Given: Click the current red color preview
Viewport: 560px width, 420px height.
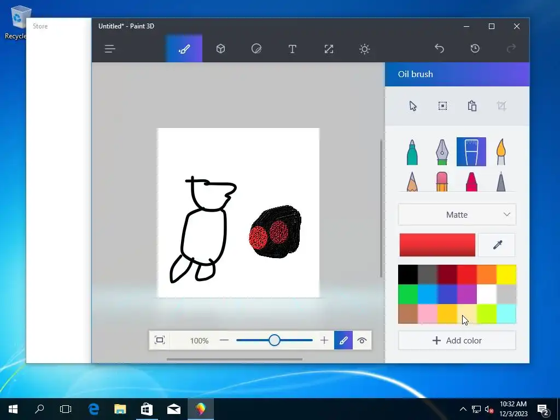Looking at the screenshot, I should [437, 245].
